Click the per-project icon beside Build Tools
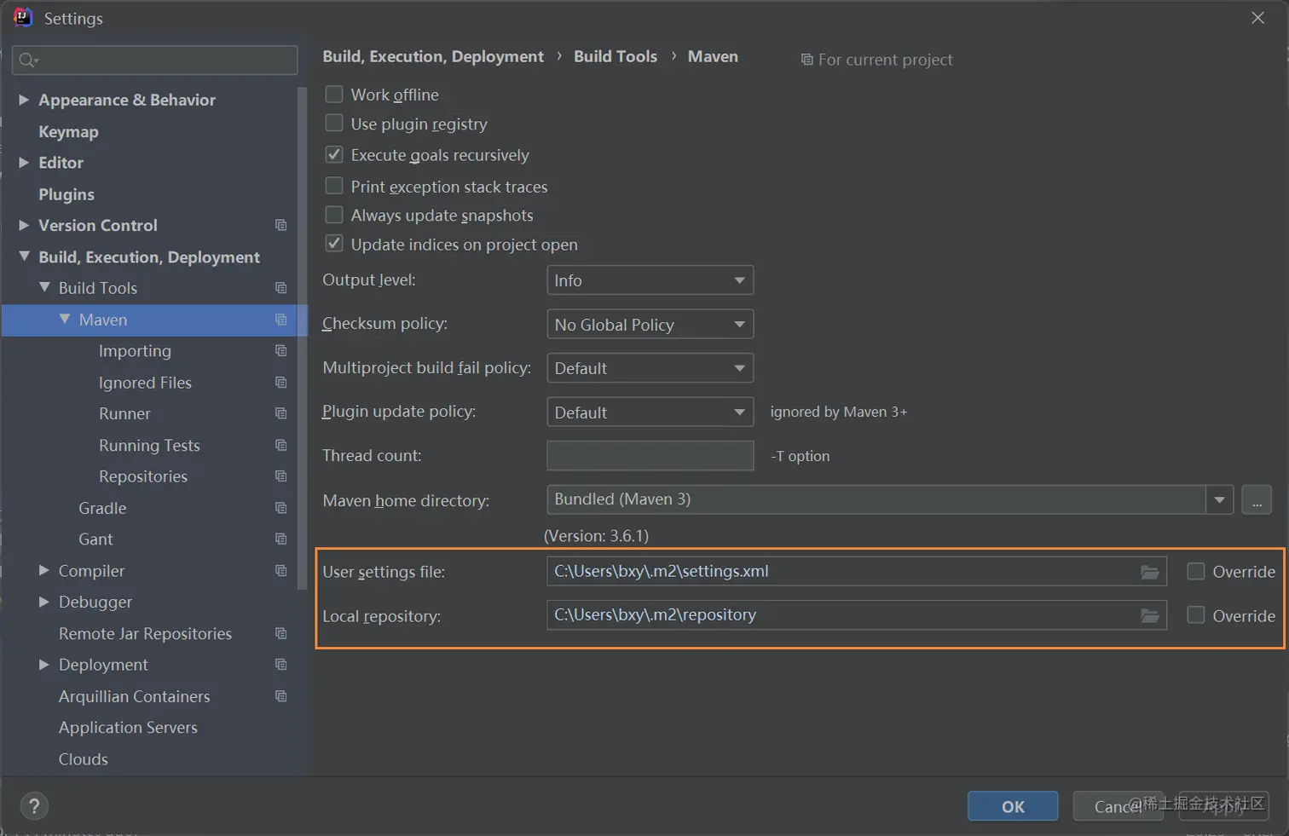Viewport: 1289px width, 836px height. 280,288
